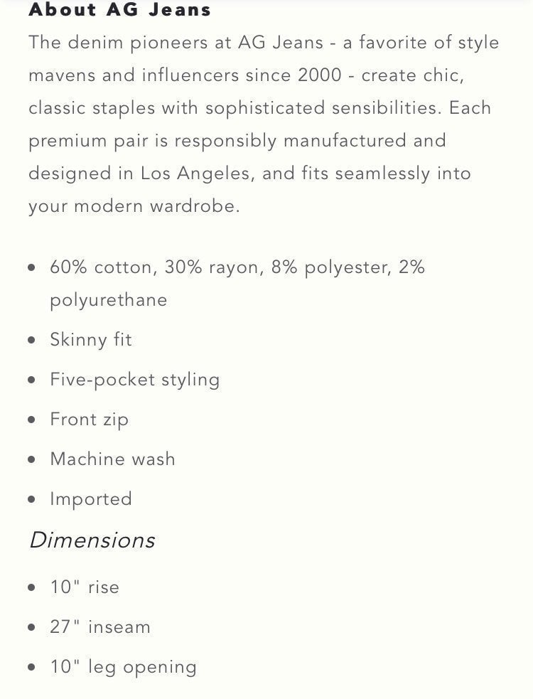Click the 10" leg opening dimension
The width and height of the screenshot is (533, 699).
(123, 667)
